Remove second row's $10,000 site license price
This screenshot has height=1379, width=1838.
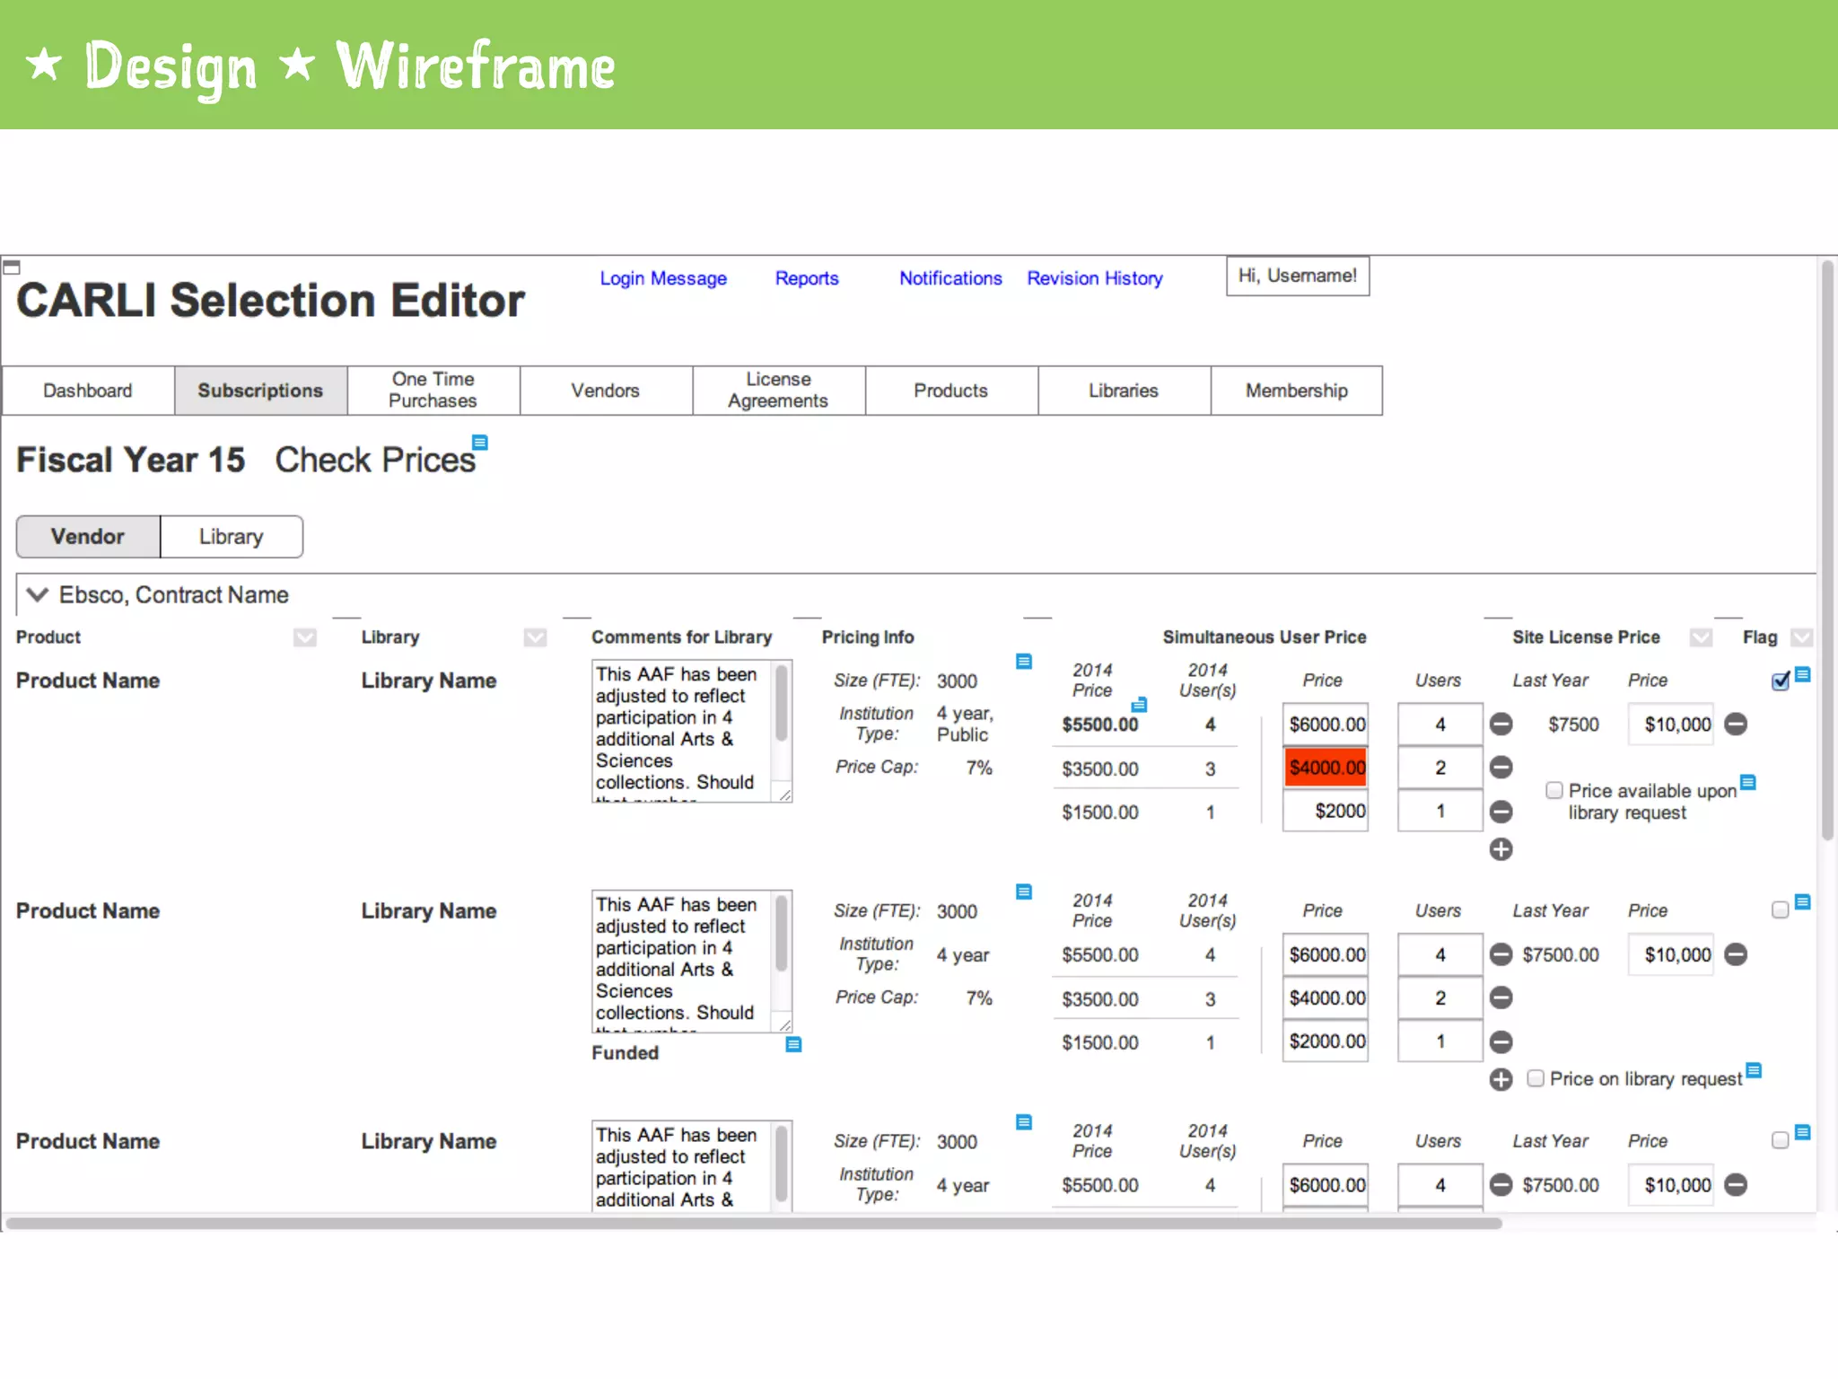coord(1736,954)
